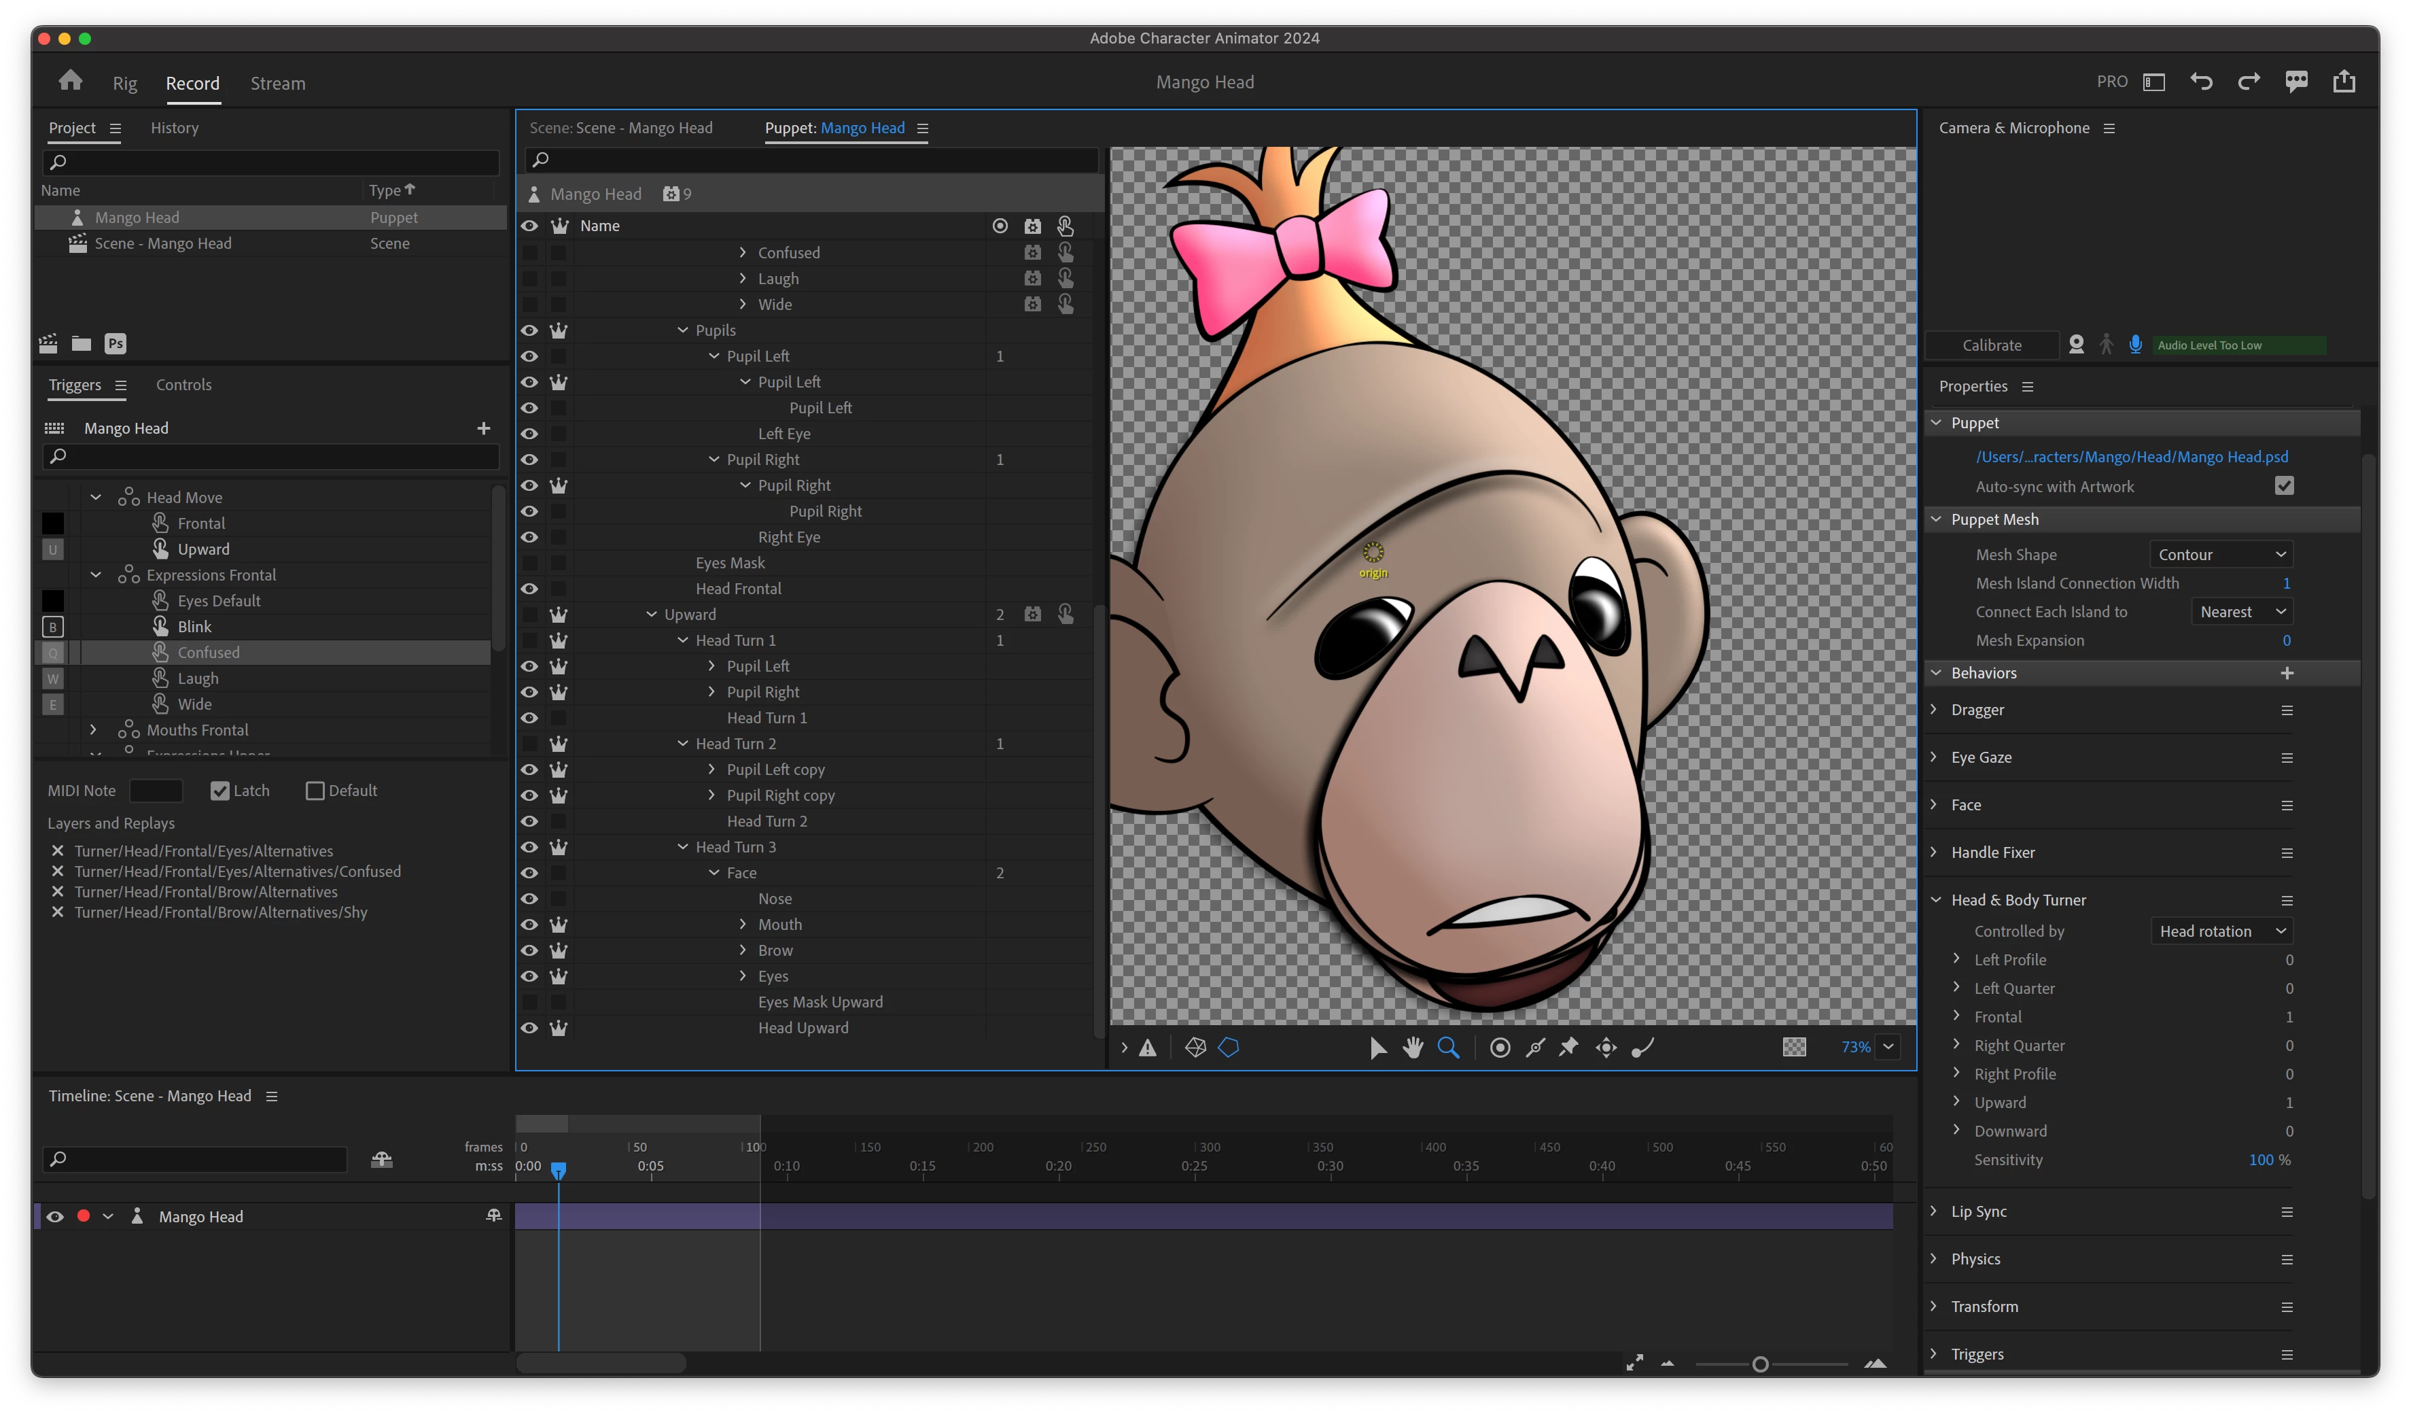Open the Mango Head.psd file path link
The height and width of the screenshot is (1414, 2411).
(2132, 457)
